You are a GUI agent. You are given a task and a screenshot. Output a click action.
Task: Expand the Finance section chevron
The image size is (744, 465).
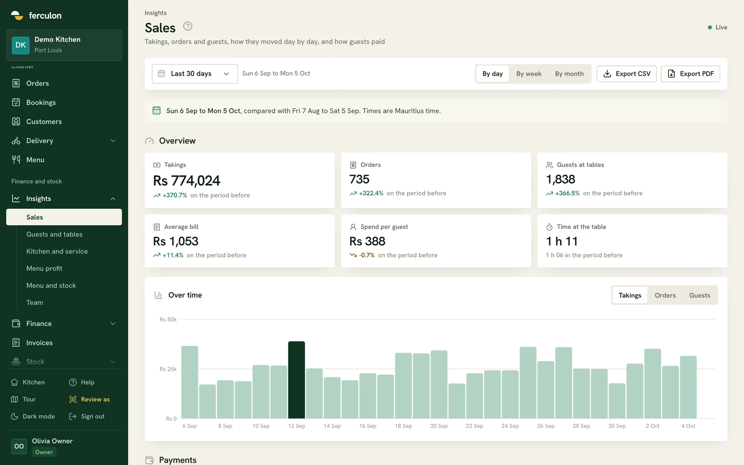pos(113,324)
